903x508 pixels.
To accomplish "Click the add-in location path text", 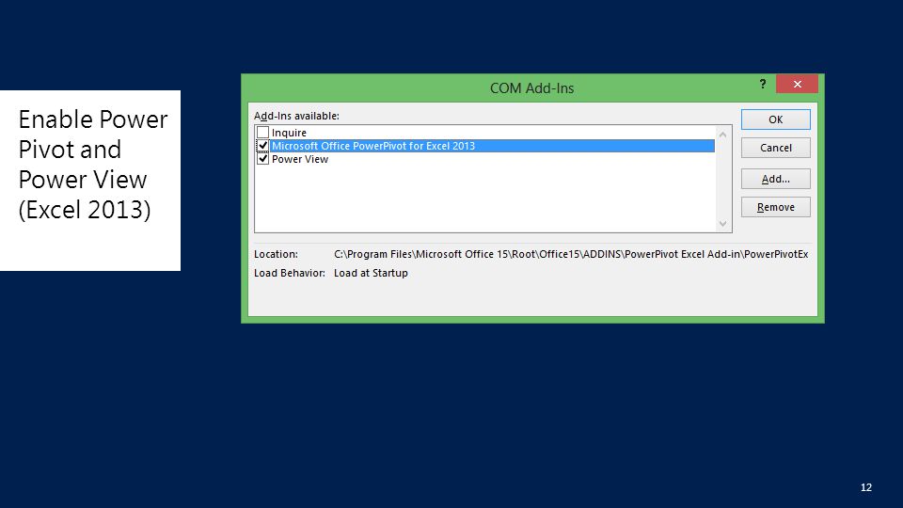I will coord(571,254).
